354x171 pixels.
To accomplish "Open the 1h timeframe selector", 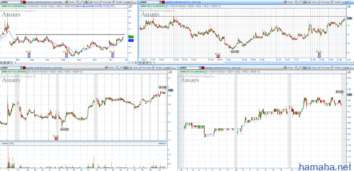I will coord(305,2).
